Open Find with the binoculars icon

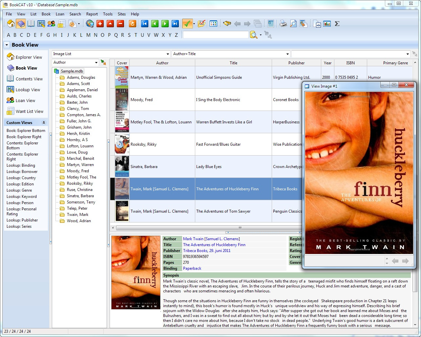click(227, 24)
